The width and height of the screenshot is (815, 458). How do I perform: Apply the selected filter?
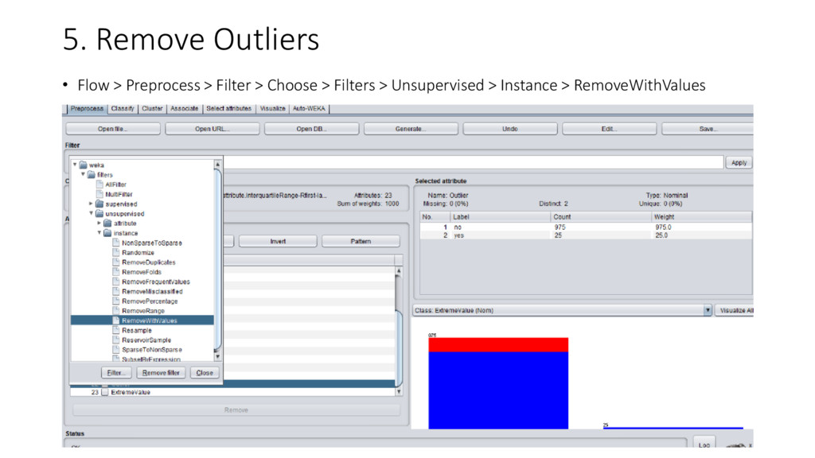point(739,162)
